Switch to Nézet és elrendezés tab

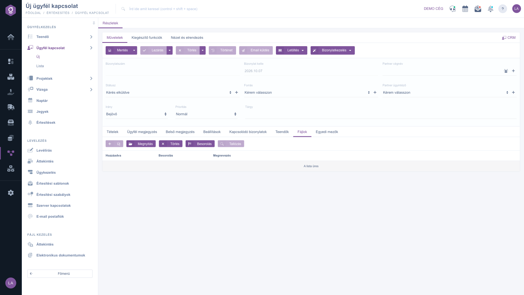coord(187,38)
